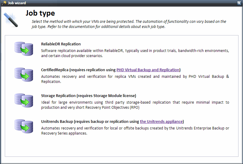Click the 'Job wizard' title bar text
This screenshot has height=164, width=243.
point(17,3)
